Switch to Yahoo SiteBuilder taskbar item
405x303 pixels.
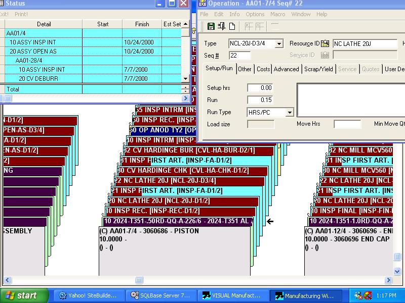click(88, 295)
